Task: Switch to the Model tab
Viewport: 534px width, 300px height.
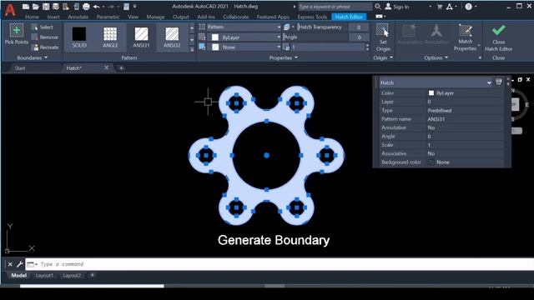Action: click(18, 276)
